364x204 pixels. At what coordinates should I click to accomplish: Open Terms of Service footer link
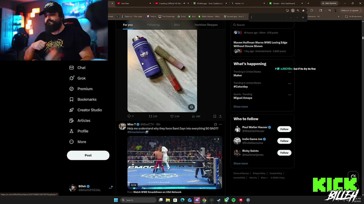tap(241, 173)
